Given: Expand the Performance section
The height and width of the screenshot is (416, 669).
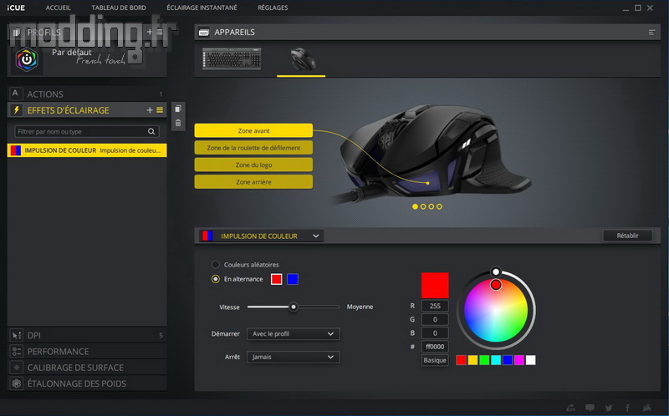Looking at the screenshot, I should click(87, 351).
